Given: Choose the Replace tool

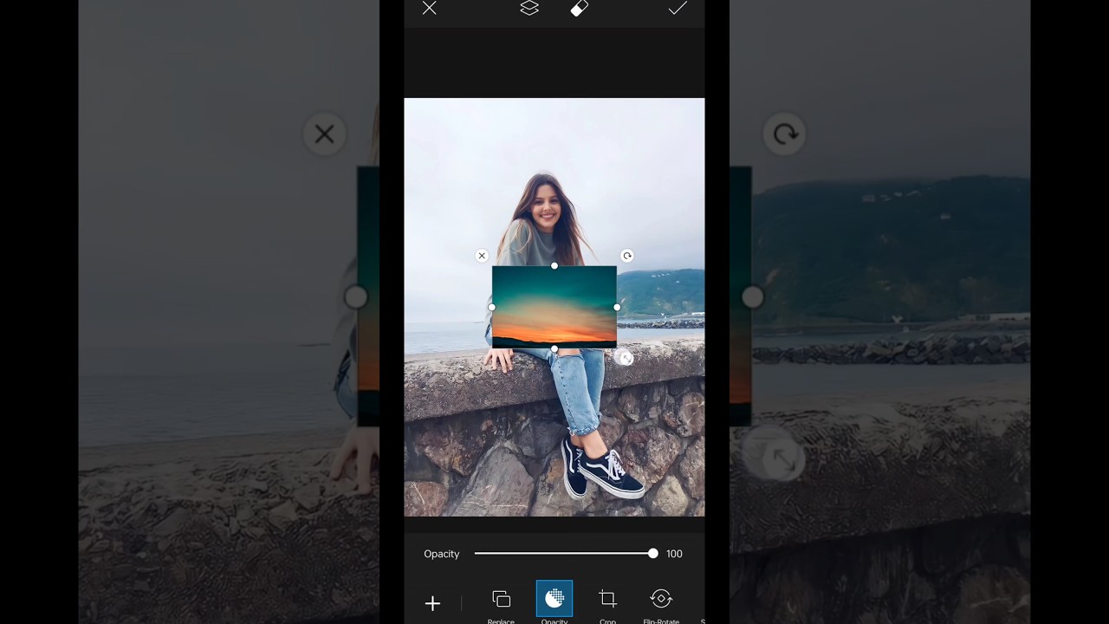Looking at the screenshot, I should (501, 604).
